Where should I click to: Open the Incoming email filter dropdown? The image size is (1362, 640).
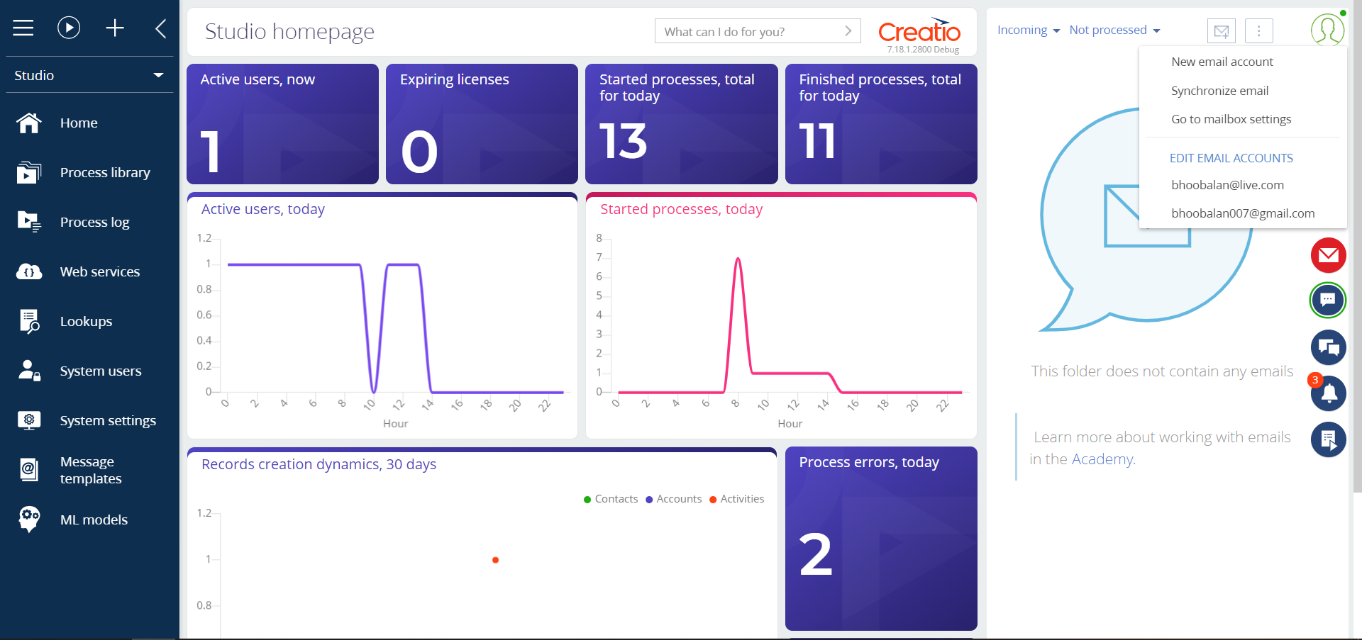pyautogui.click(x=1028, y=30)
